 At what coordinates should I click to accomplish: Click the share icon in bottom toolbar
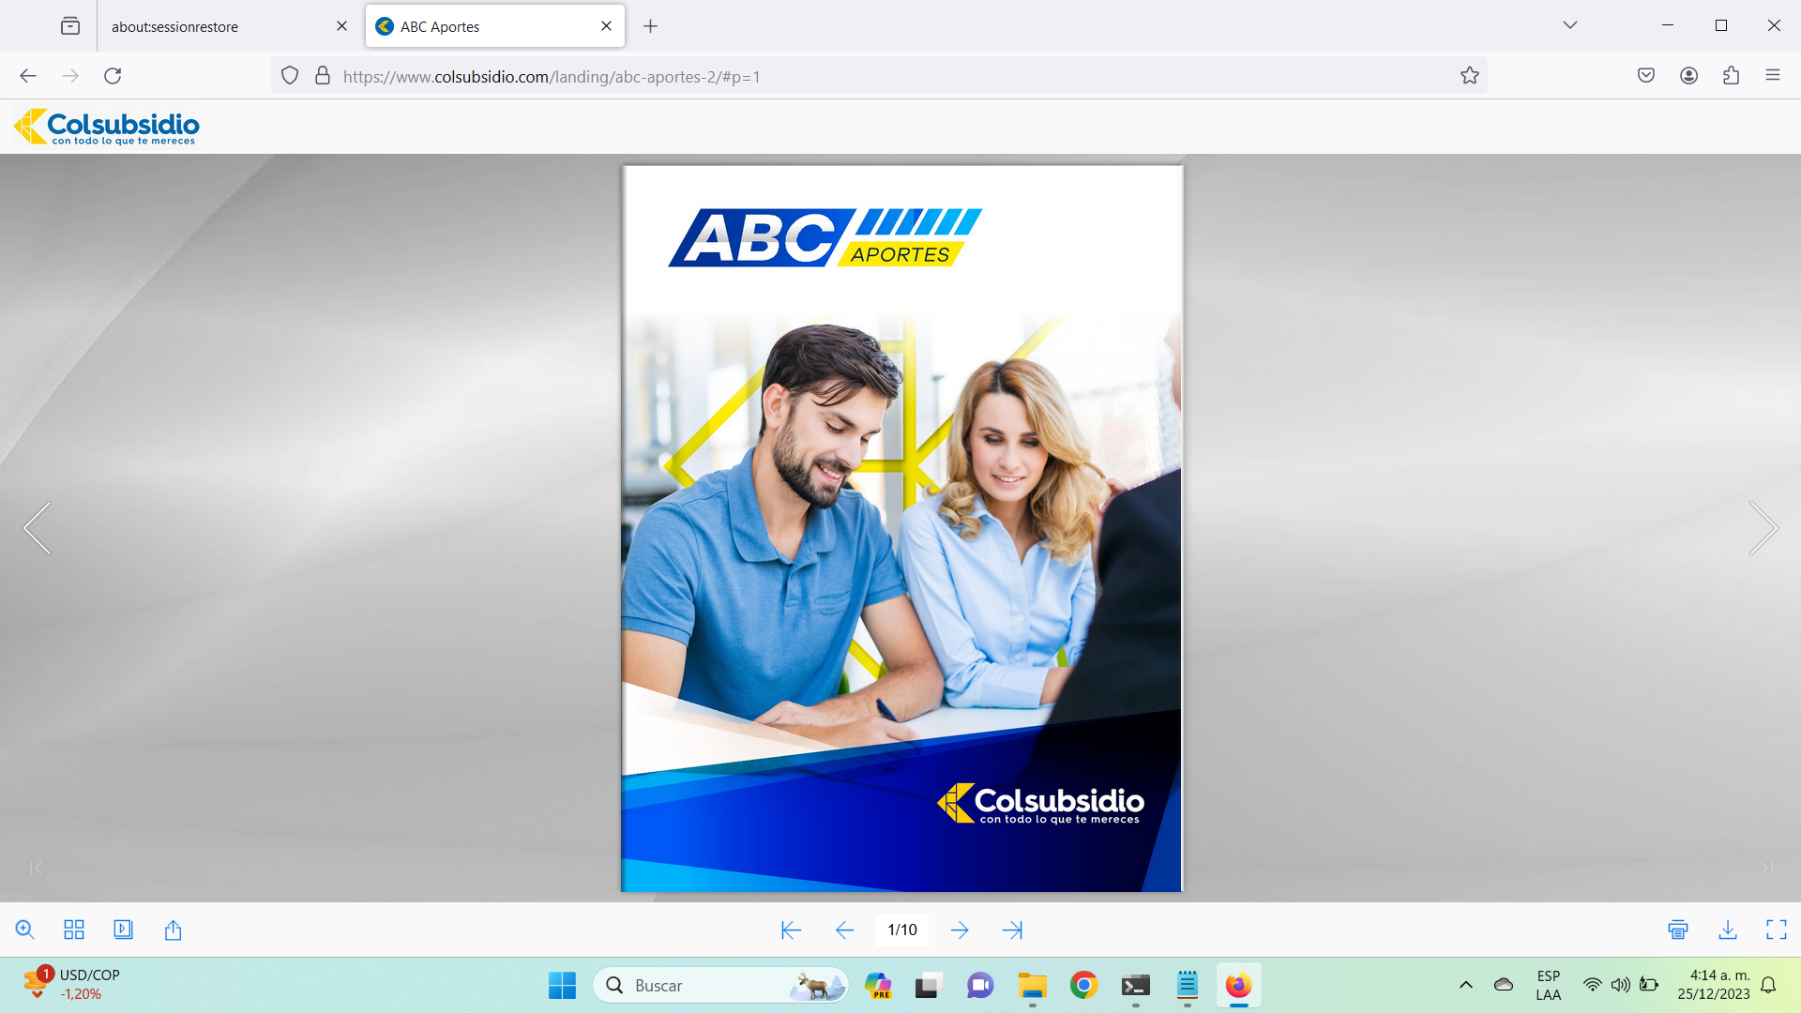pyautogui.click(x=173, y=930)
